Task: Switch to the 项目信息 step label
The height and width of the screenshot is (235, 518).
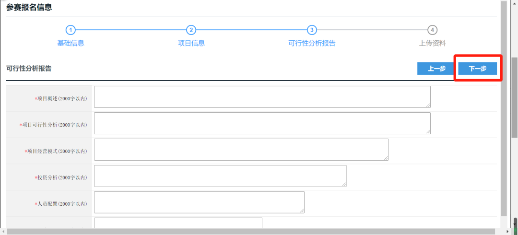Action: (x=191, y=43)
